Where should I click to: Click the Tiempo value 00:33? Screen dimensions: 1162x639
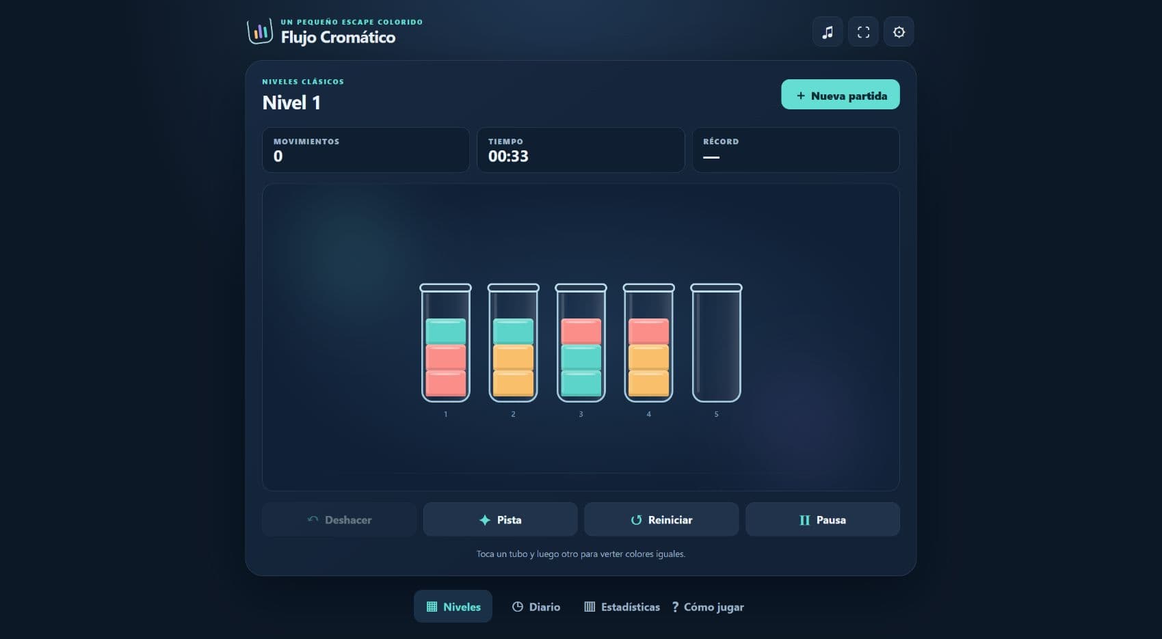[508, 157]
